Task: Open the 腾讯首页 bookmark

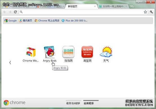Action: (26, 21)
